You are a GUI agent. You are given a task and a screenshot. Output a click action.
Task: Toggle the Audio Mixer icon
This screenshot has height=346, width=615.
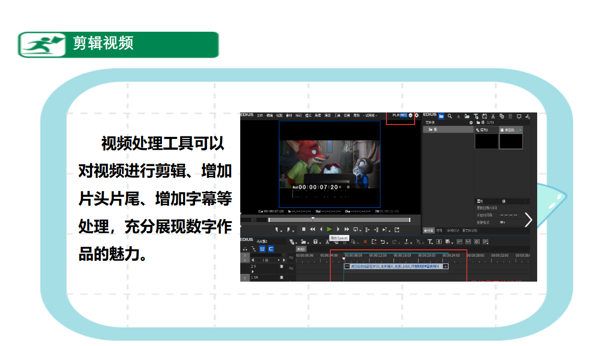pyautogui.click(x=468, y=242)
